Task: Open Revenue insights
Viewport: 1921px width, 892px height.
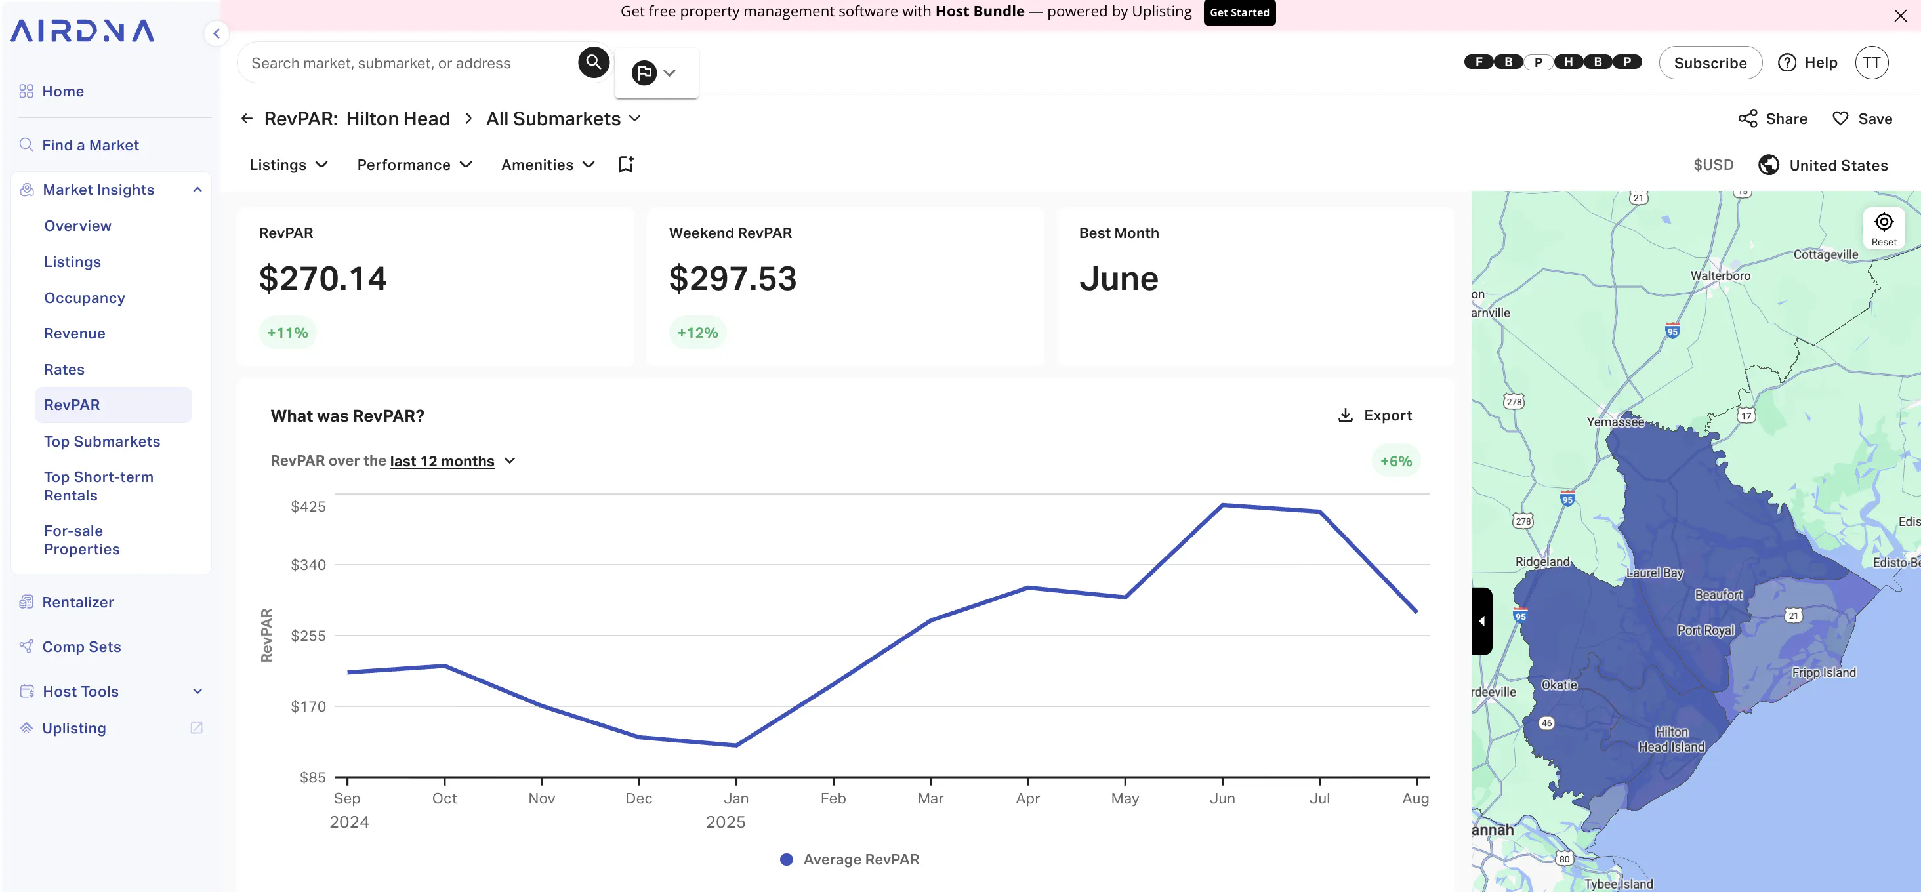Action: point(75,334)
